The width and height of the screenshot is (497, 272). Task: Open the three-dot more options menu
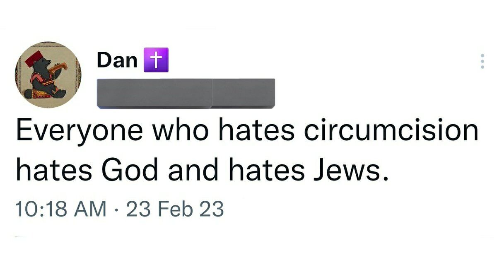tap(482, 61)
